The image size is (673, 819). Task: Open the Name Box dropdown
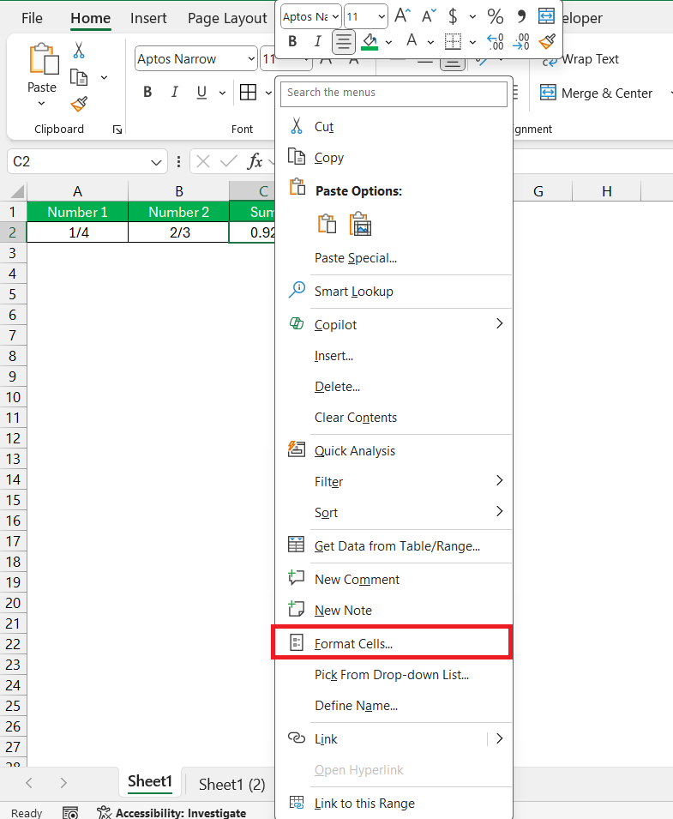[x=155, y=162]
